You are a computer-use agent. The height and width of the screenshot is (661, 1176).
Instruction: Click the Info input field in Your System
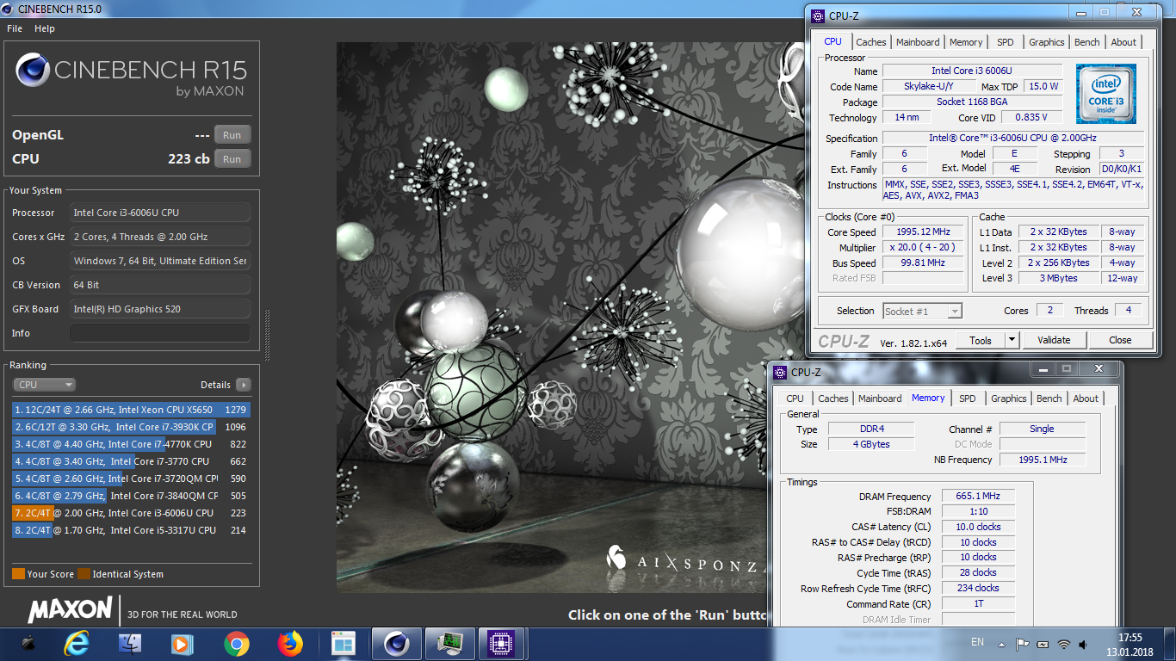click(x=160, y=333)
